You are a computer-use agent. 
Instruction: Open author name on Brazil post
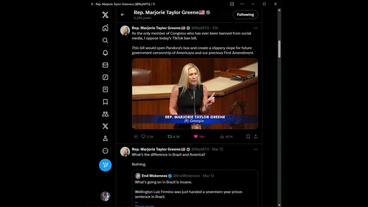(x=156, y=149)
